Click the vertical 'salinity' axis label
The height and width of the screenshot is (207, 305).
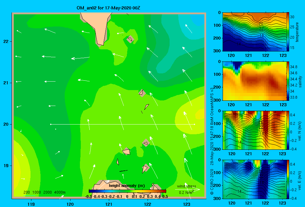point(300,82)
